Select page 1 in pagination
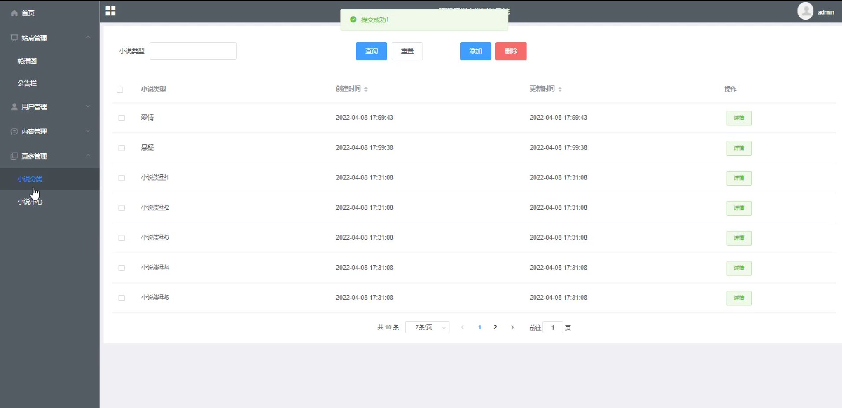The height and width of the screenshot is (408, 842). coord(479,327)
